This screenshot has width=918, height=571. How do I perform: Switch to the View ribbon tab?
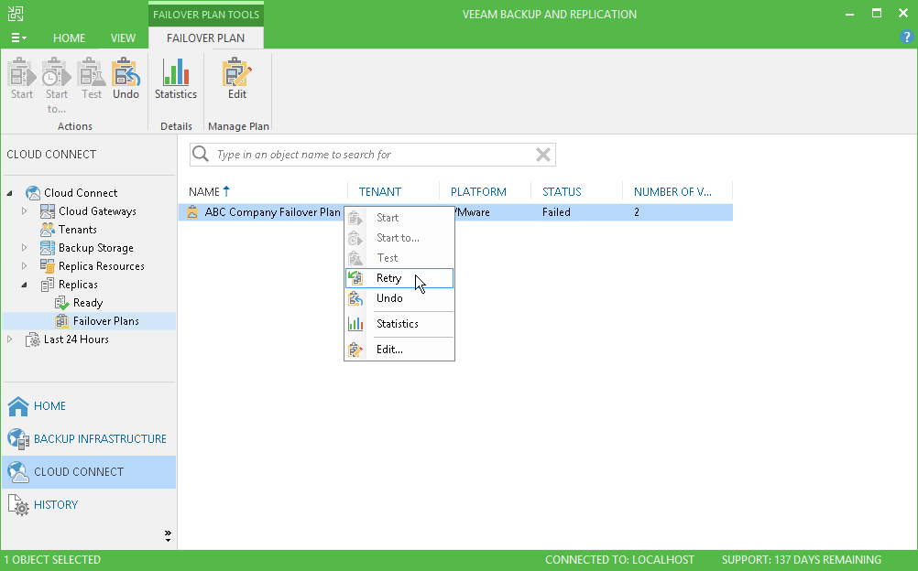click(123, 38)
